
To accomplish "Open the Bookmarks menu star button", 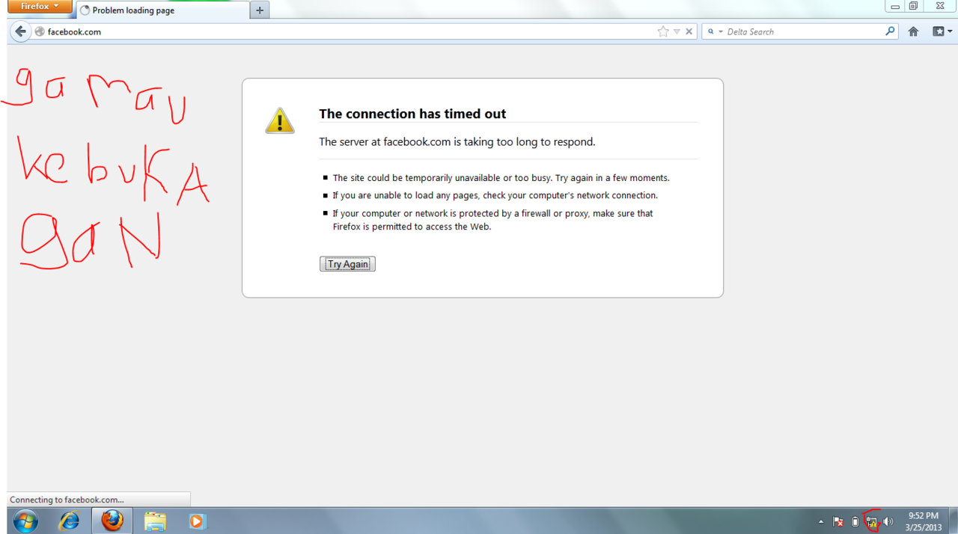I will coord(942,31).
